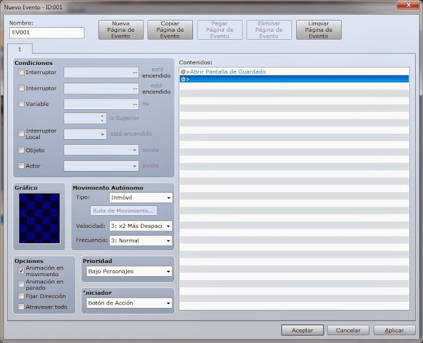This screenshot has width=423, height=343.
Task: Click the Aplicar button
Action: tap(394, 330)
